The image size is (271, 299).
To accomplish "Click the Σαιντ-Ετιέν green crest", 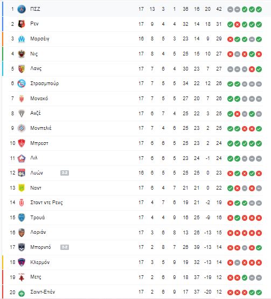I will tap(22, 293).
